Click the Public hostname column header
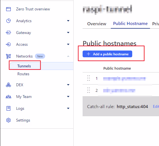Viewport: 159px width, 146px height. tap(117, 69)
